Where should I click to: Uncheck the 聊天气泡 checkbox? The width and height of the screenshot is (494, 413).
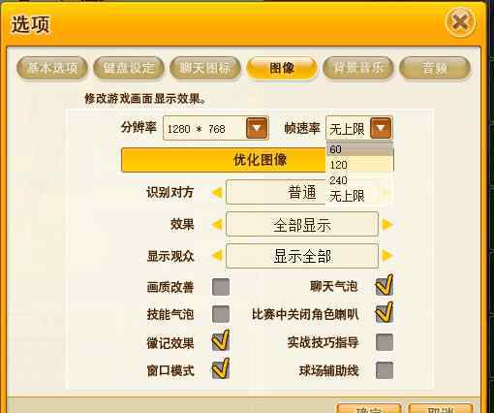(x=385, y=285)
